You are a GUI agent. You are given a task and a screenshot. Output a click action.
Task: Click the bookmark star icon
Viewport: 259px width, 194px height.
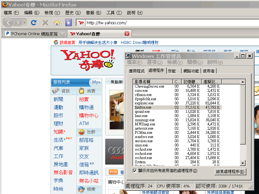click(x=68, y=23)
